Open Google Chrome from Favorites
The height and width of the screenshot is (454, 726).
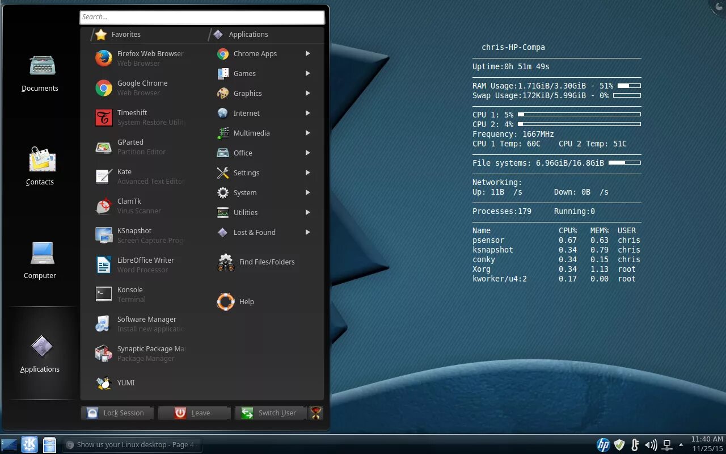tap(140, 87)
